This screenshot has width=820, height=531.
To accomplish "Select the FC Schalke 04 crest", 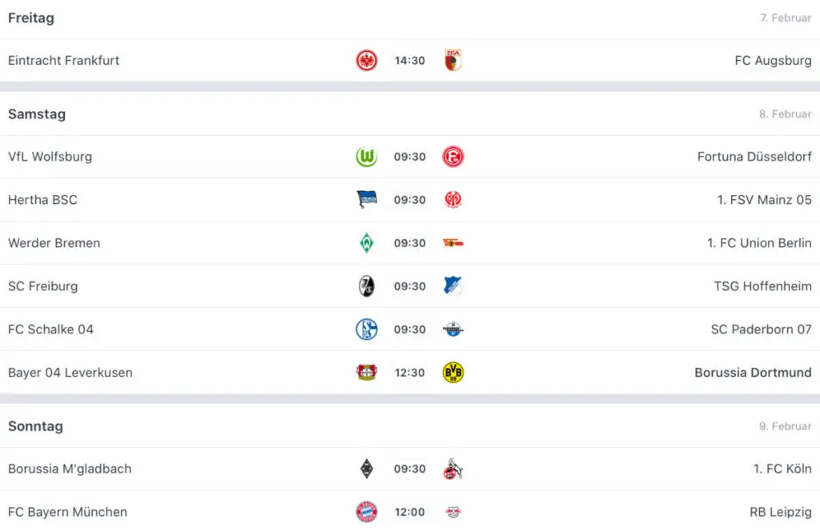I will point(367,329).
